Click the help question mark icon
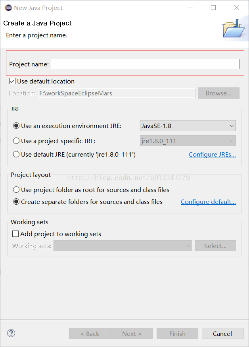Image resolution: width=249 pixels, height=347 pixels. [11, 333]
